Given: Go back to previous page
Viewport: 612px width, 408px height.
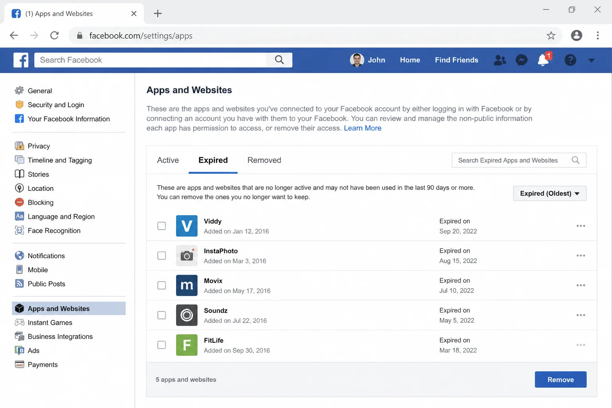Looking at the screenshot, I should point(14,35).
